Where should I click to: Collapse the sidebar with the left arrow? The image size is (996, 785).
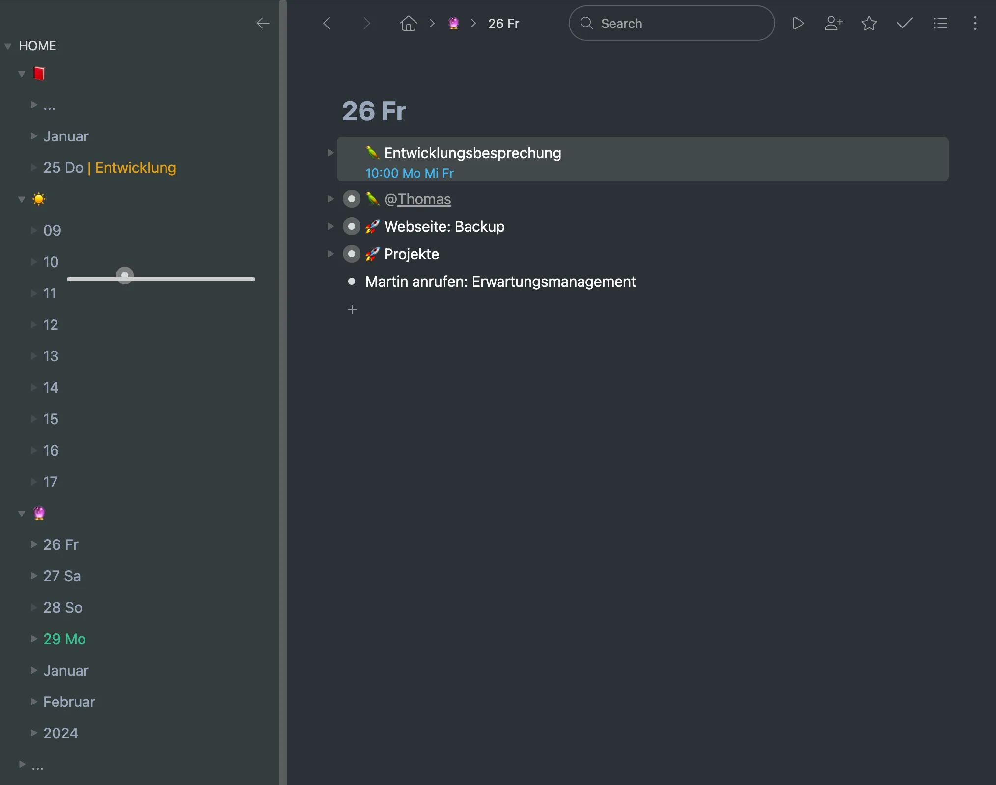(x=263, y=23)
